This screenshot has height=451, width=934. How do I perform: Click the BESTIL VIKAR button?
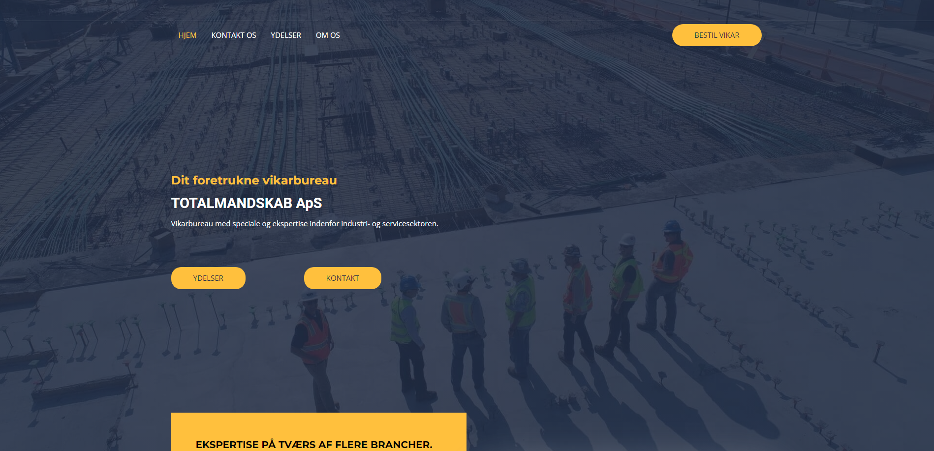pyautogui.click(x=717, y=35)
